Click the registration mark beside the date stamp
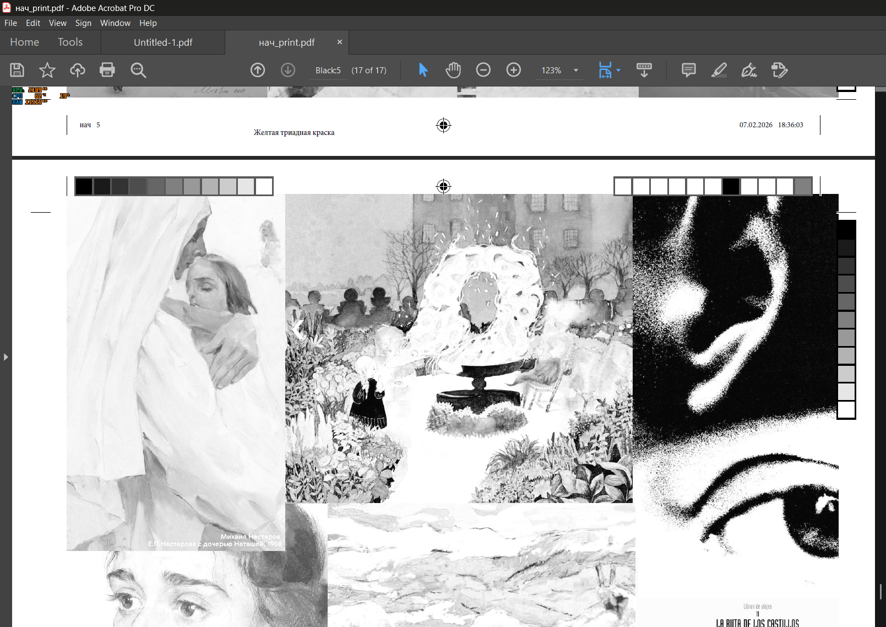Viewport: 886px width, 627px height. pyautogui.click(x=443, y=126)
